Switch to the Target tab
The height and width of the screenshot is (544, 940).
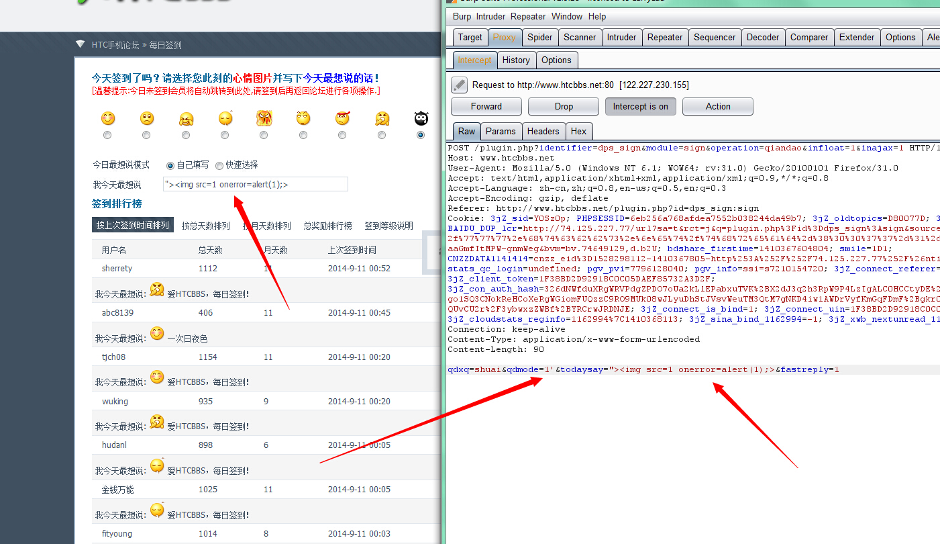[470, 38]
